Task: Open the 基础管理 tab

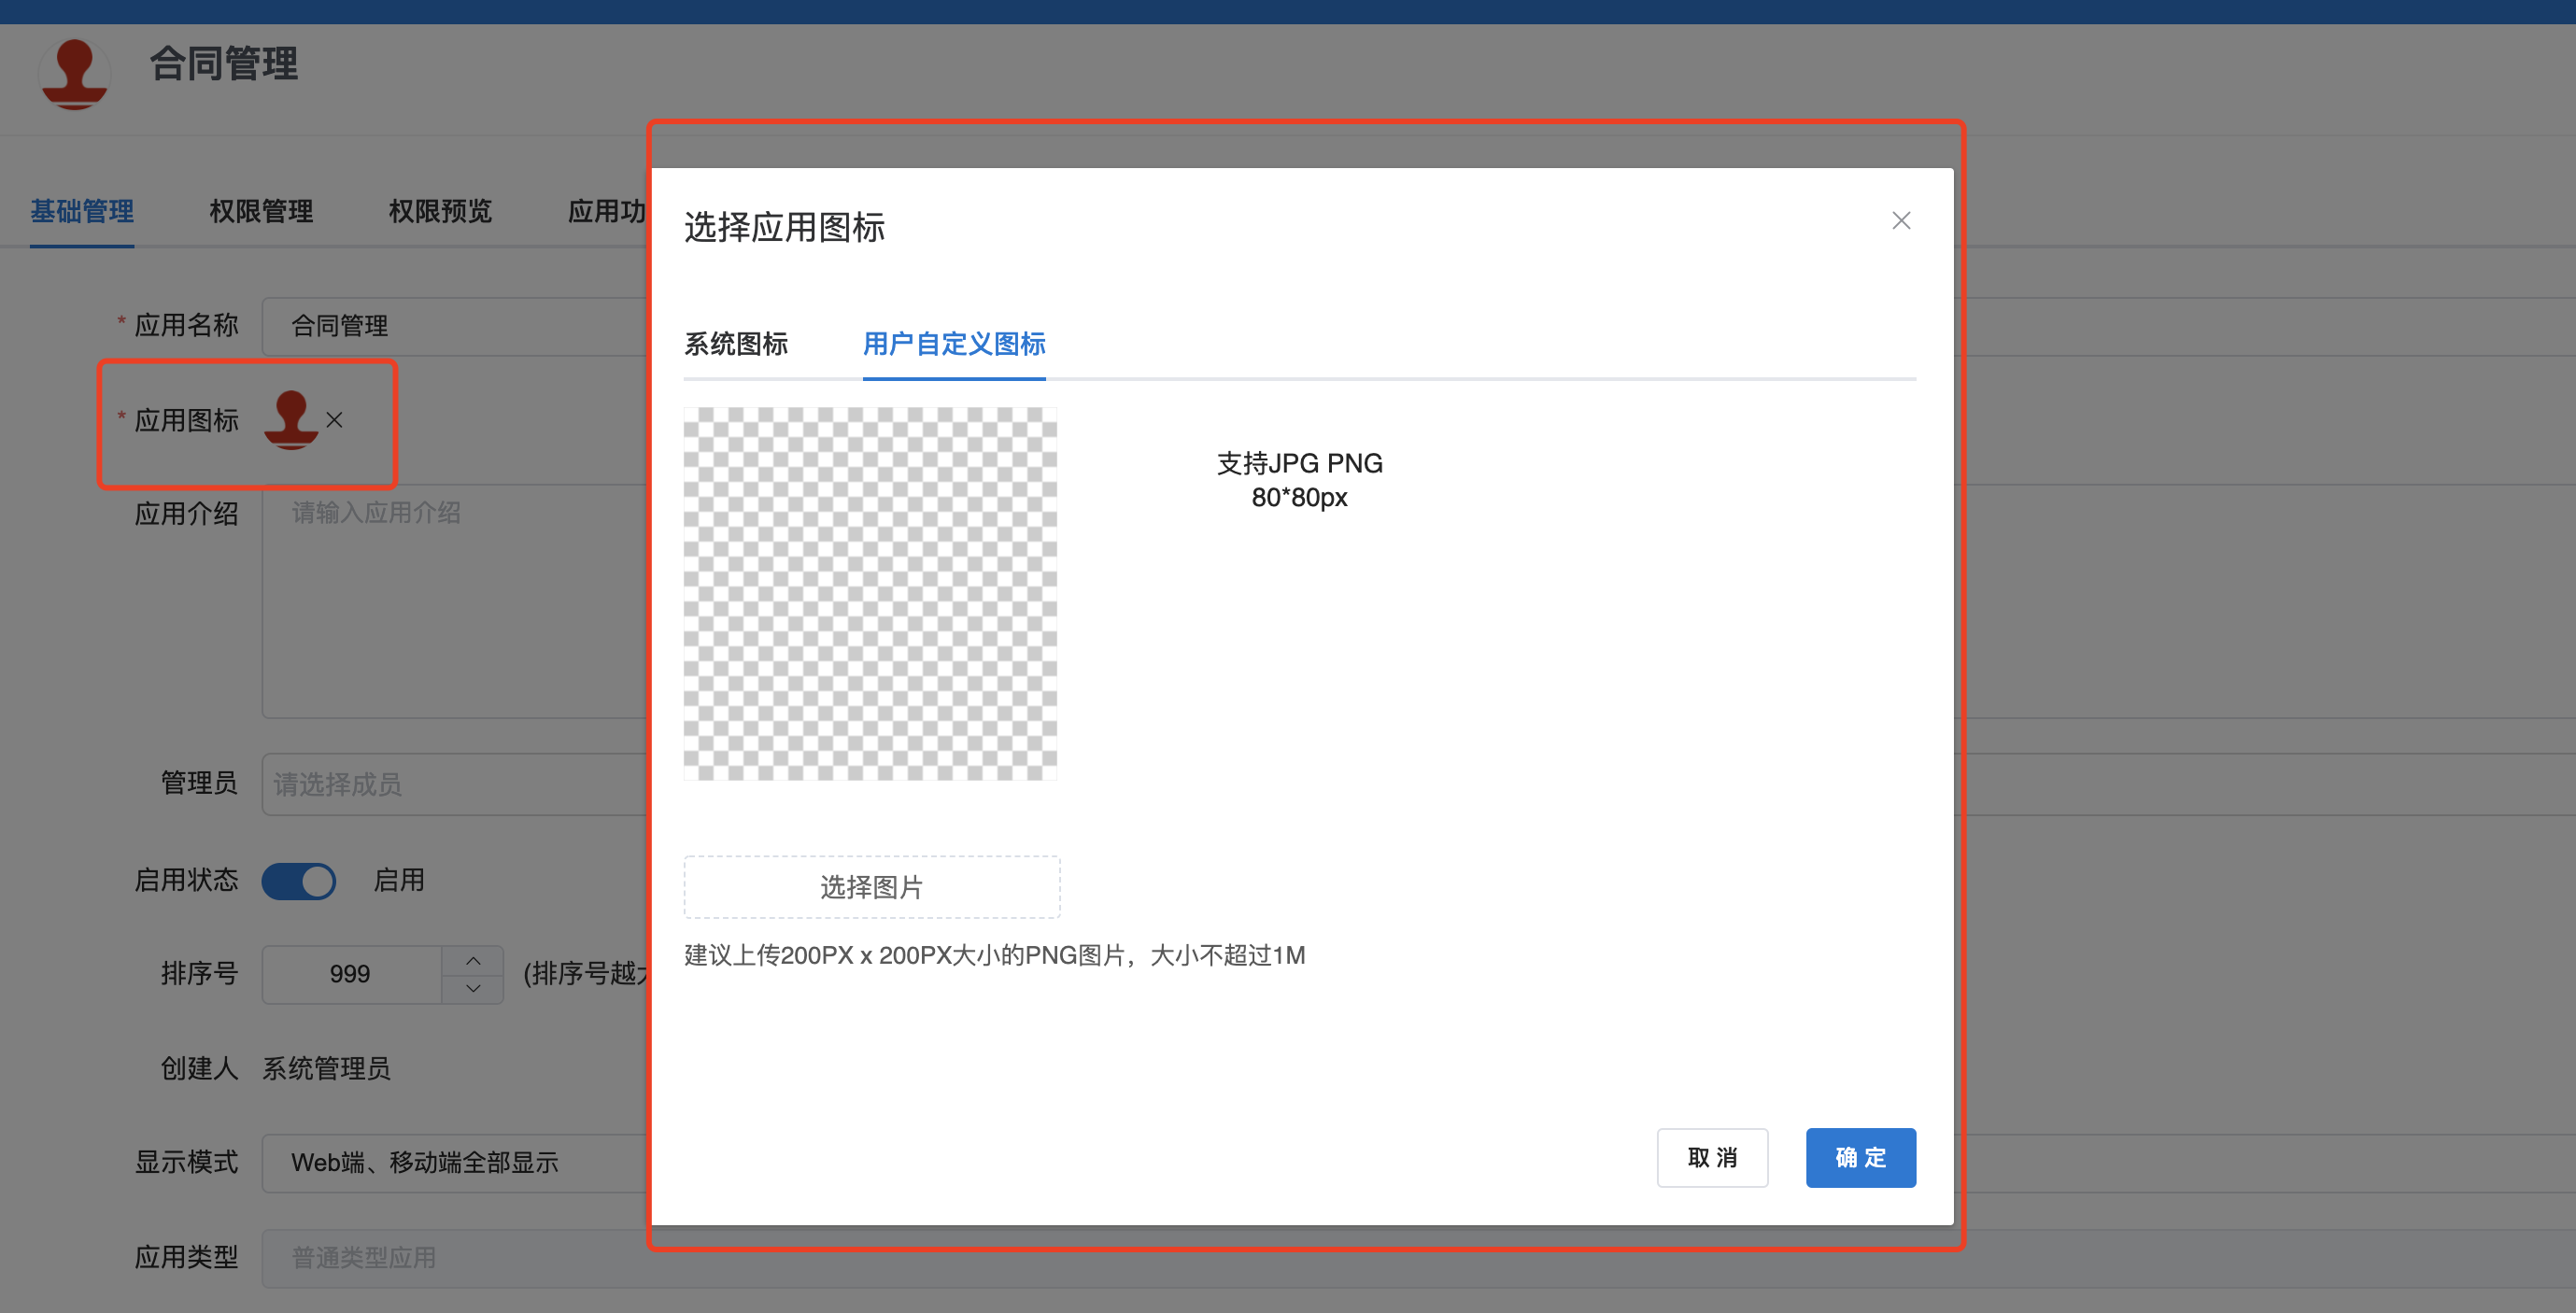Action: tap(82, 211)
